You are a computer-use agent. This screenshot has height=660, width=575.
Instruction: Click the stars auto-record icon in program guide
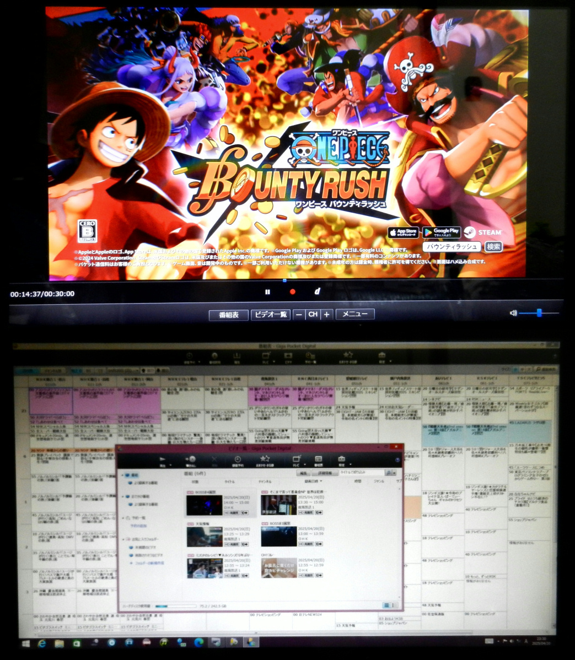348,355
